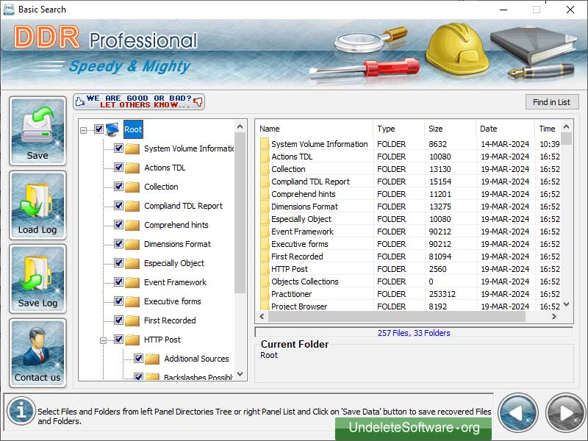Select Executive forms row in file list
Image resolution: width=588 pixels, height=441 pixels.
[x=408, y=244]
